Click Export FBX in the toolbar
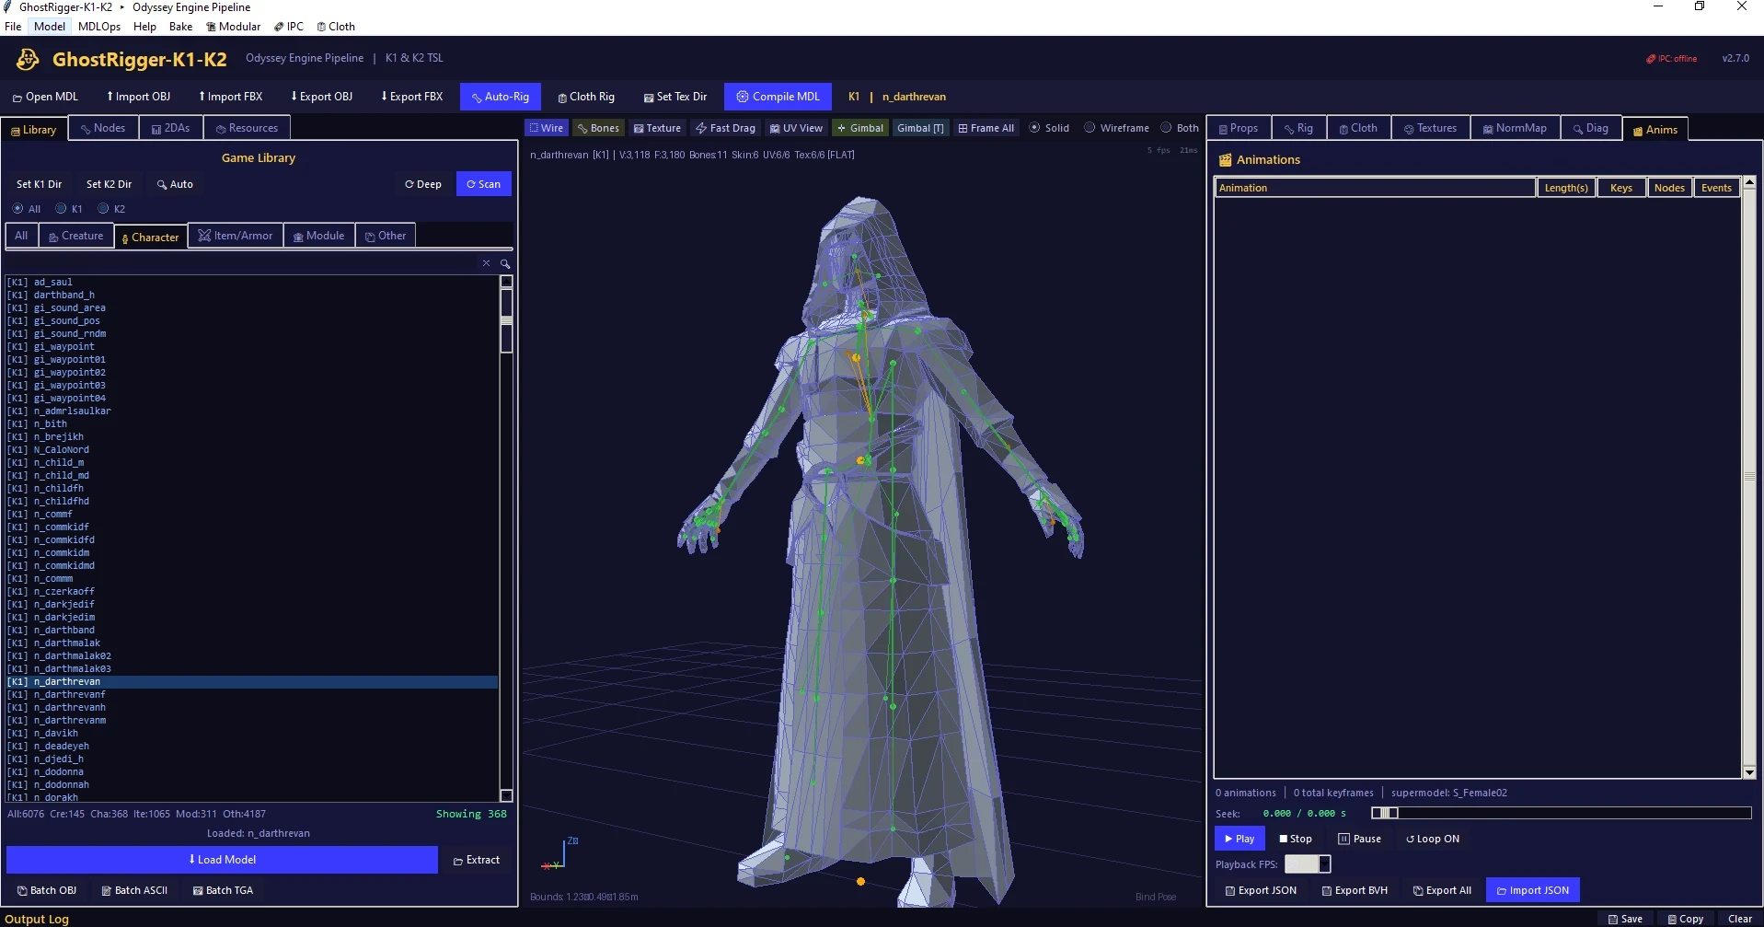 (x=411, y=97)
